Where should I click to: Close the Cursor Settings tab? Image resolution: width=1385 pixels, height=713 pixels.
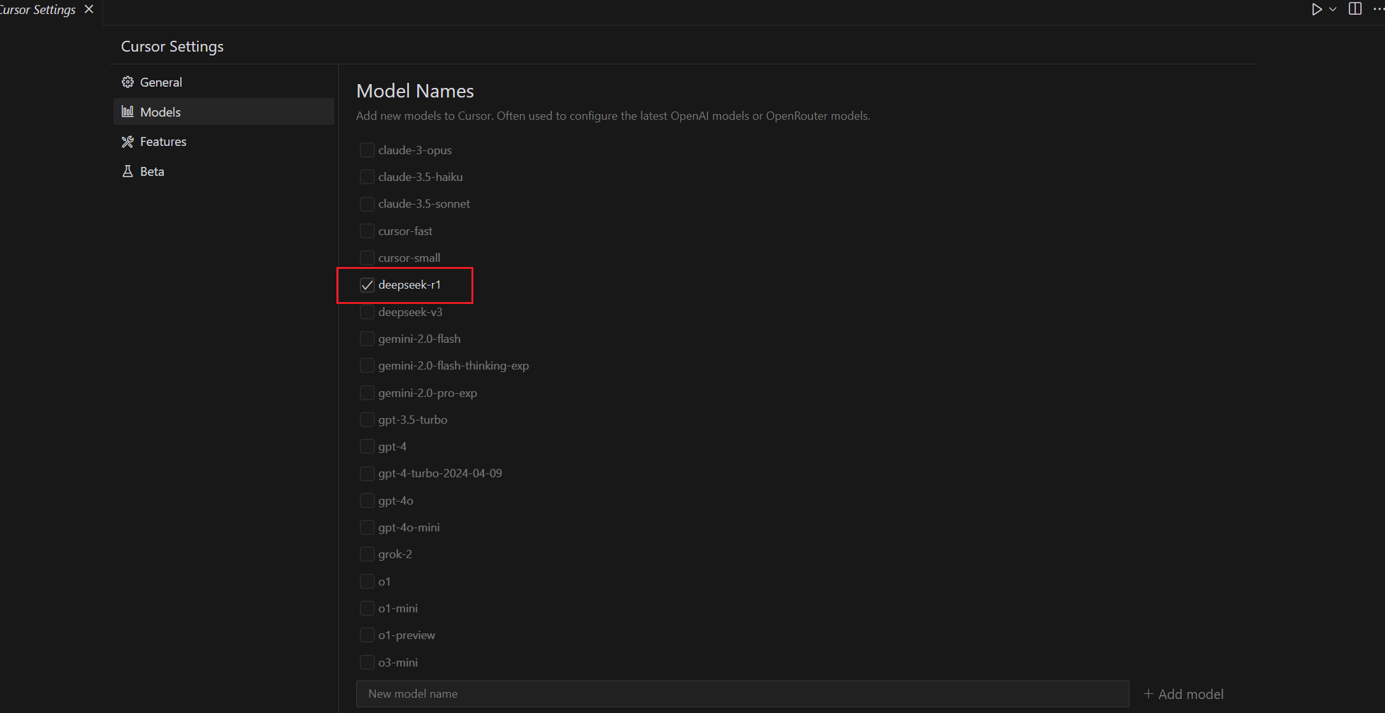(x=89, y=10)
